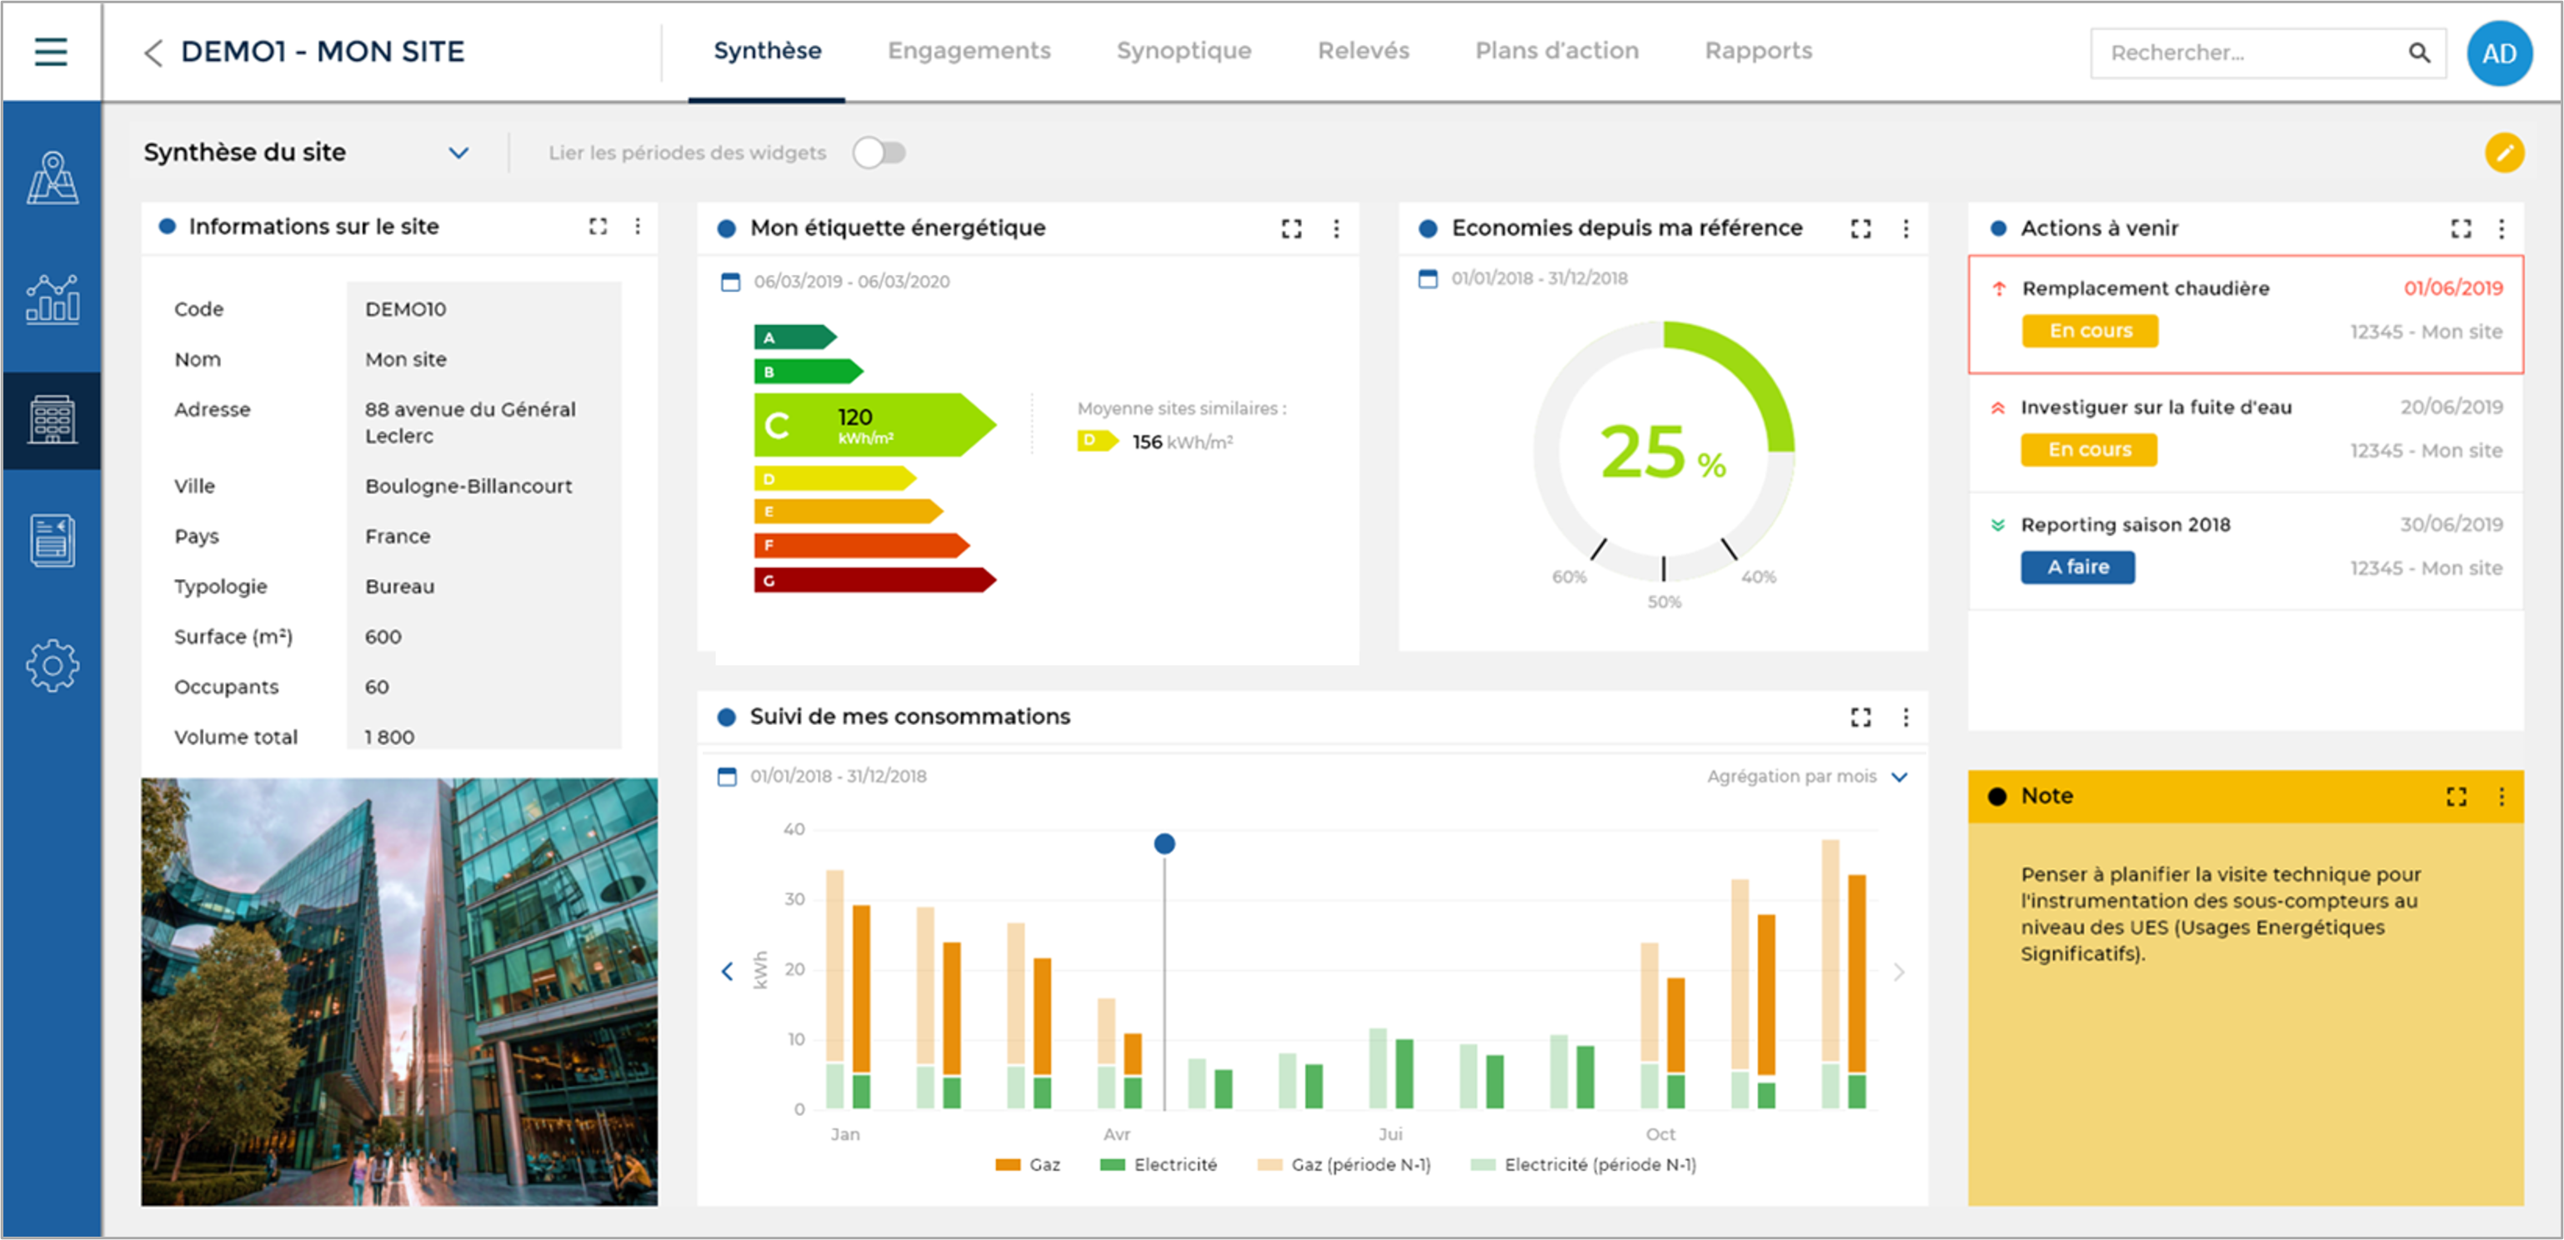Toggle Lier les périodes des widgets
Screen dimensions: 2564x1240
coord(879,153)
